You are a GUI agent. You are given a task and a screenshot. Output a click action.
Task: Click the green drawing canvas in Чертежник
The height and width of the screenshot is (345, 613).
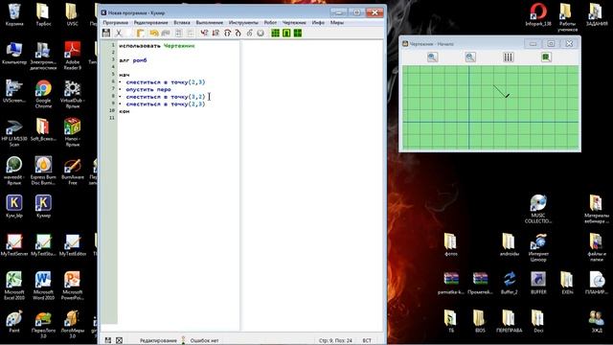point(490,107)
